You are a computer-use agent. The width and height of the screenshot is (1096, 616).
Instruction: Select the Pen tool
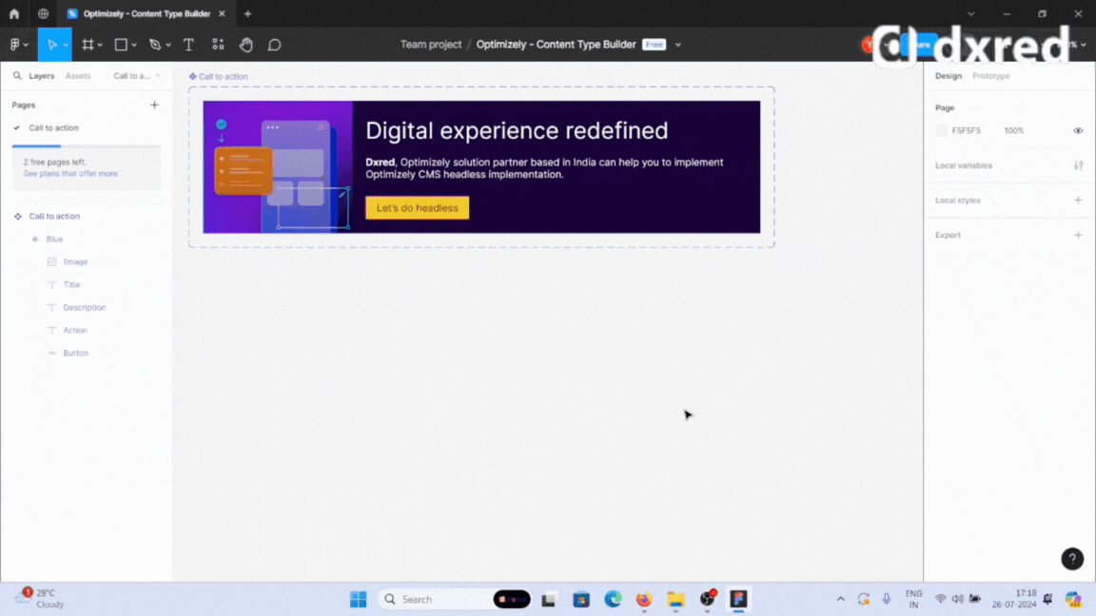click(x=155, y=45)
